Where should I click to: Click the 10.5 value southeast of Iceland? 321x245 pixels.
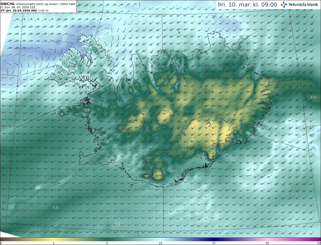(256, 172)
